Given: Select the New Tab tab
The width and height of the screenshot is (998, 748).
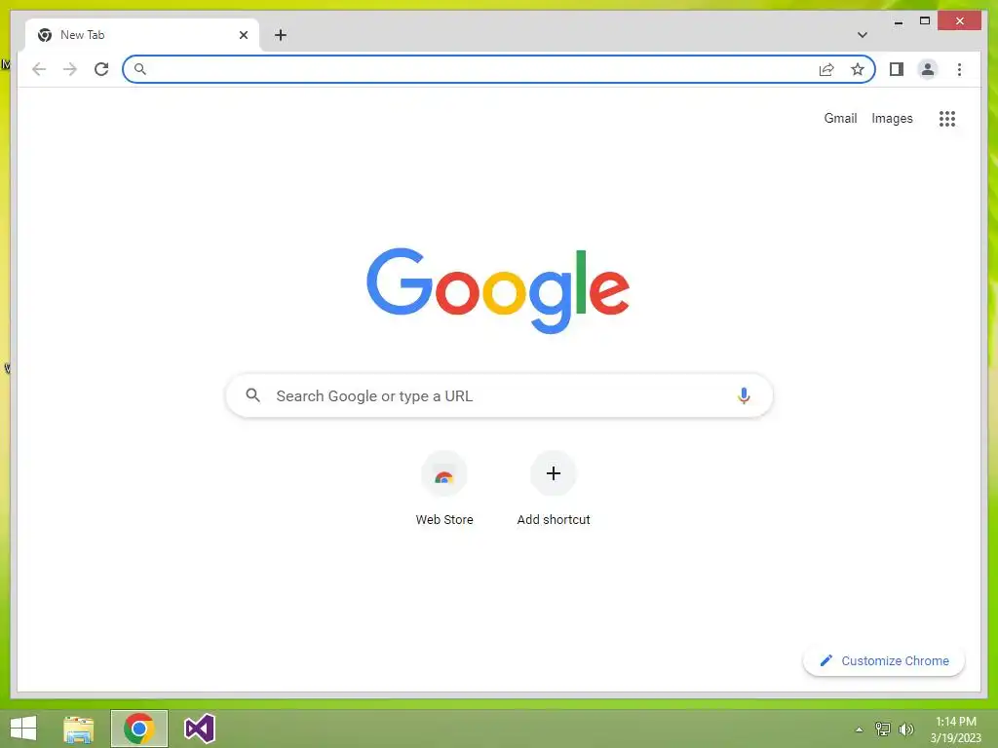Looking at the screenshot, I should pos(142,35).
